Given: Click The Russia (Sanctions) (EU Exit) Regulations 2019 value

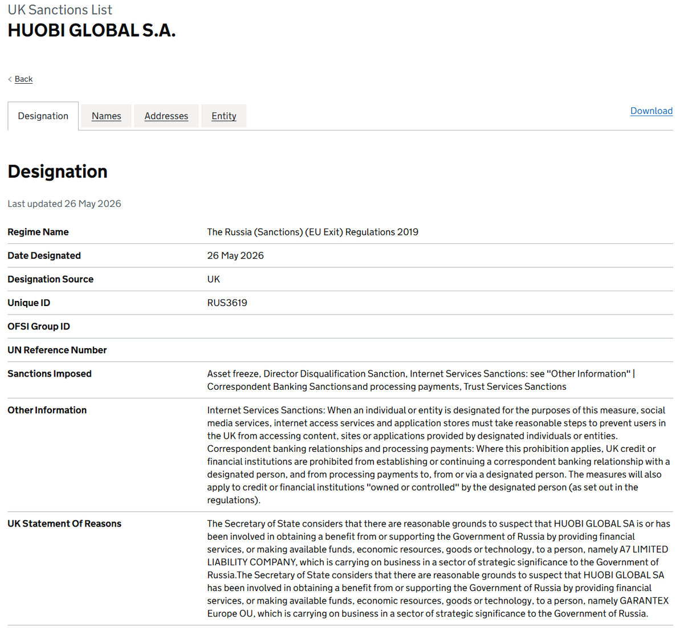Looking at the screenshot, I should [x=313, y=232].
